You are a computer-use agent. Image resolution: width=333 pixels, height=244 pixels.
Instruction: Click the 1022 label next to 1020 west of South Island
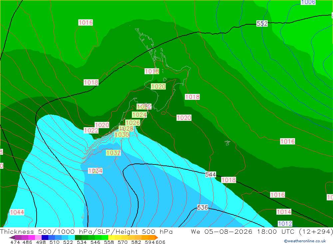click(91, 130)
